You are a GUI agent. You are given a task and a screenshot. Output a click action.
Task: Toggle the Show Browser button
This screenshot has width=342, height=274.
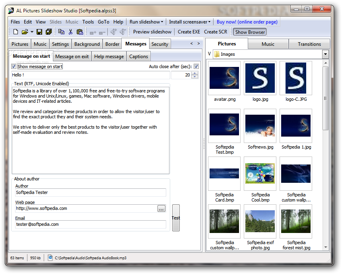tap(250, 32)
